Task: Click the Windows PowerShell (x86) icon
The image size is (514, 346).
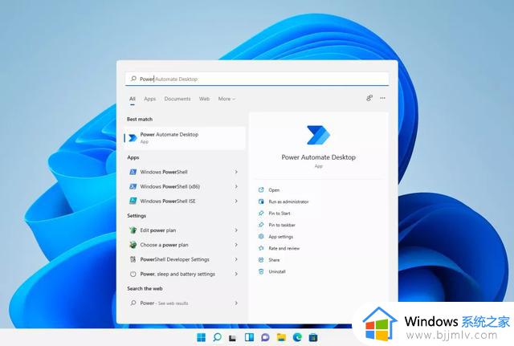Action: click(x=133, y=186)
